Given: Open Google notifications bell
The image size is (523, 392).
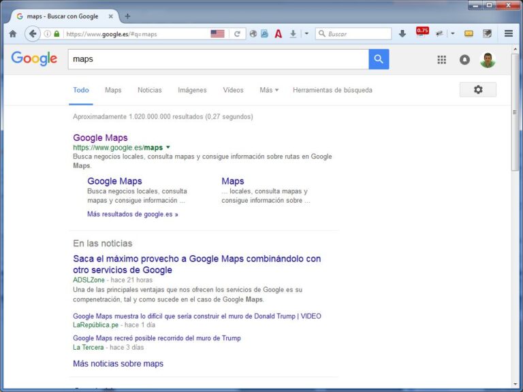Looking at the screenshot, I should point(464,60).
